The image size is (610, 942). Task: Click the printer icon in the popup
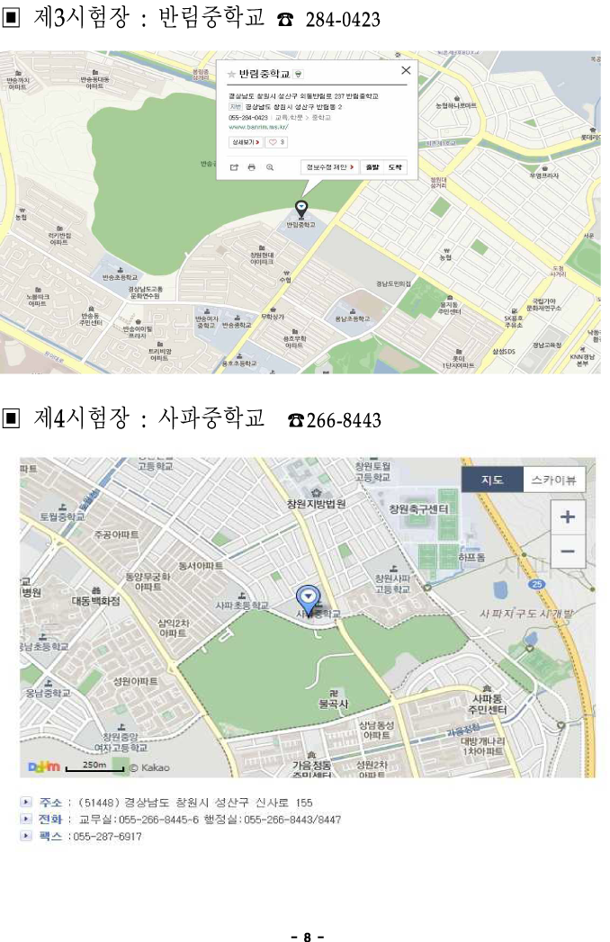(252, 167)
